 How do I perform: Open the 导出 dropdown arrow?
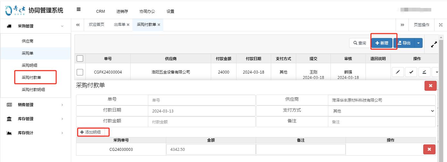click(418, 43)
